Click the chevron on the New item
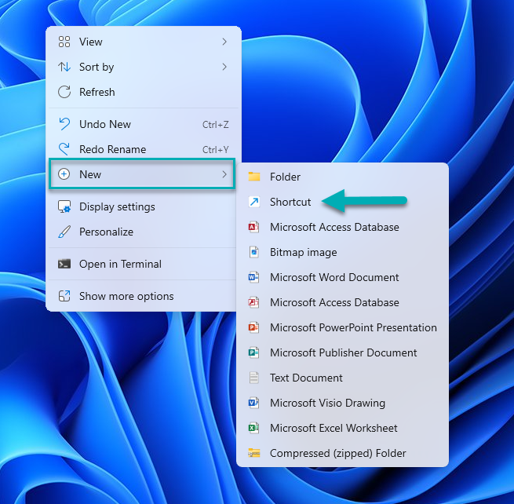Screen dimensions: 514x504 pyautogui.click(x=224, y=174)
